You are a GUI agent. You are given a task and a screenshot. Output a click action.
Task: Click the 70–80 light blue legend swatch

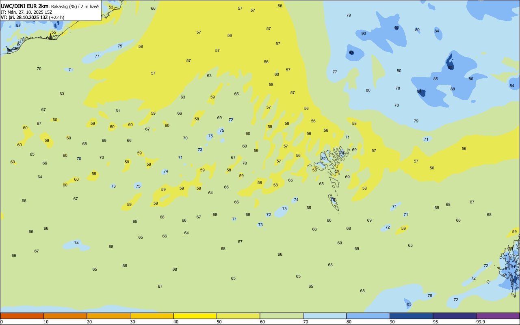click(325, 316)
